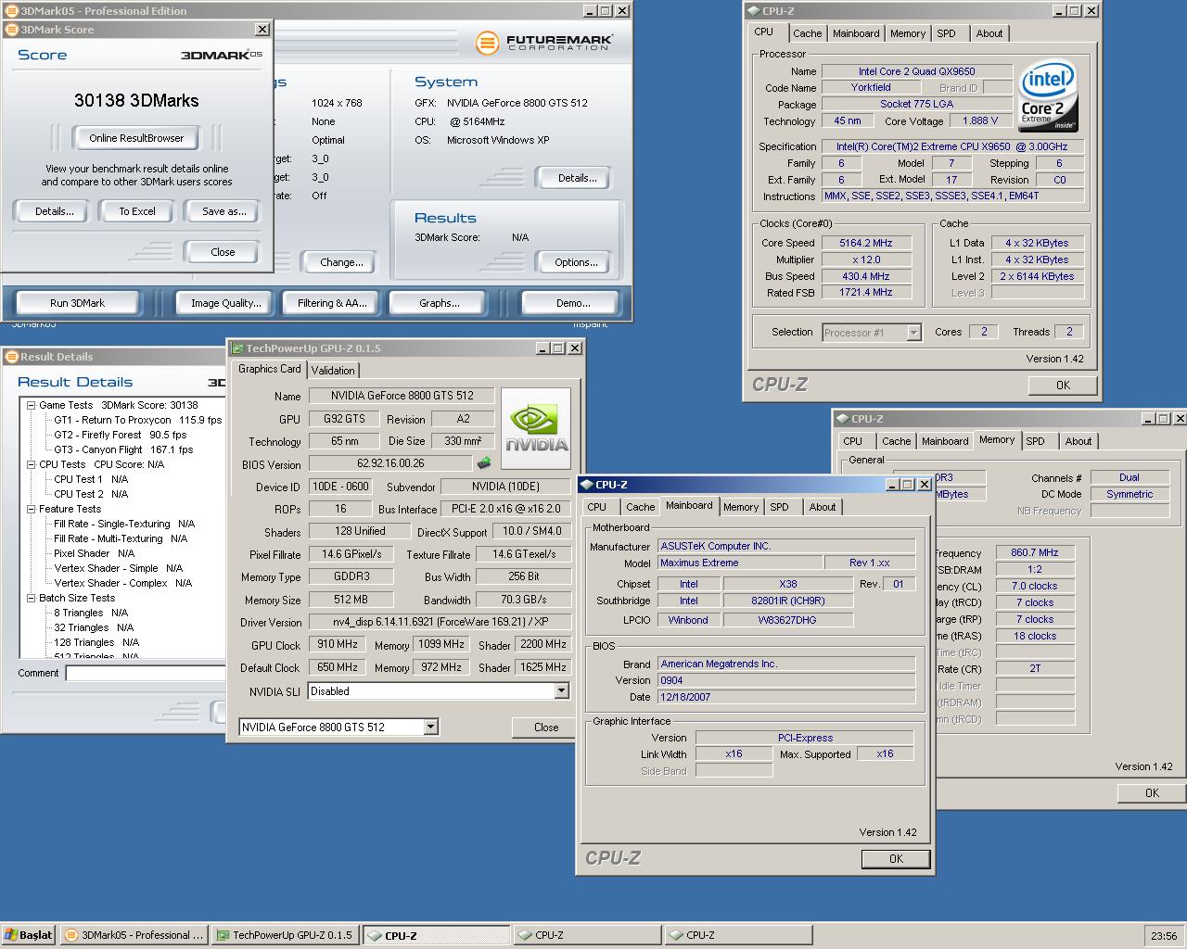Screen dimensions: 1187x949
Task: Close CPU-Z Mainboard window with X
Action: [x=925, y=485]
